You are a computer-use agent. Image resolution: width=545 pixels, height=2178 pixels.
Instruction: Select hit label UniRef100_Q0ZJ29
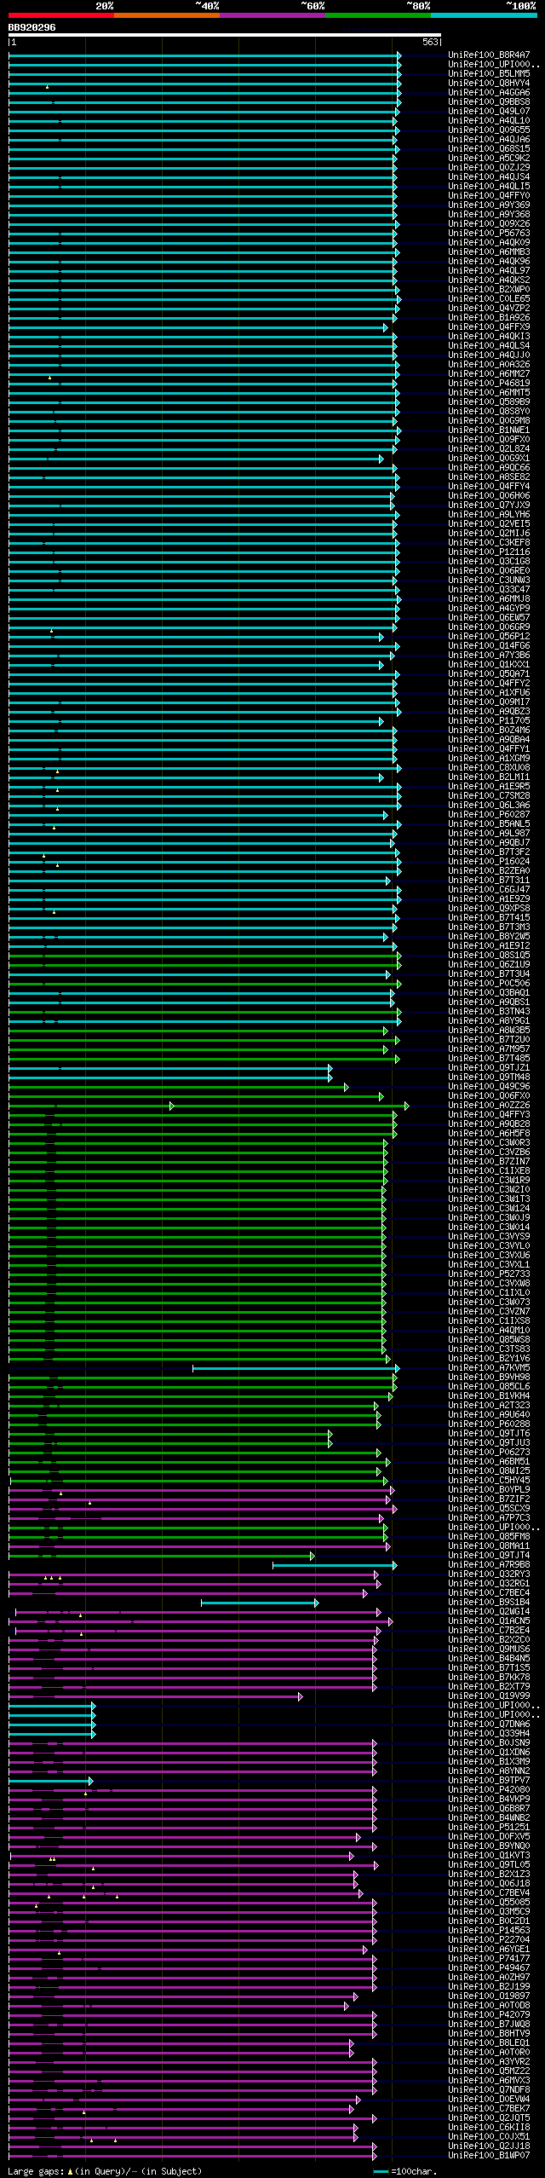pos(489,168)
